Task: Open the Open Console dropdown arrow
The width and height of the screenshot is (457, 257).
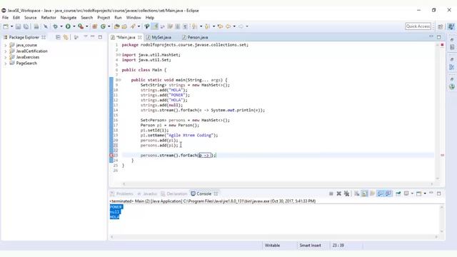Action: pos(425,193)
